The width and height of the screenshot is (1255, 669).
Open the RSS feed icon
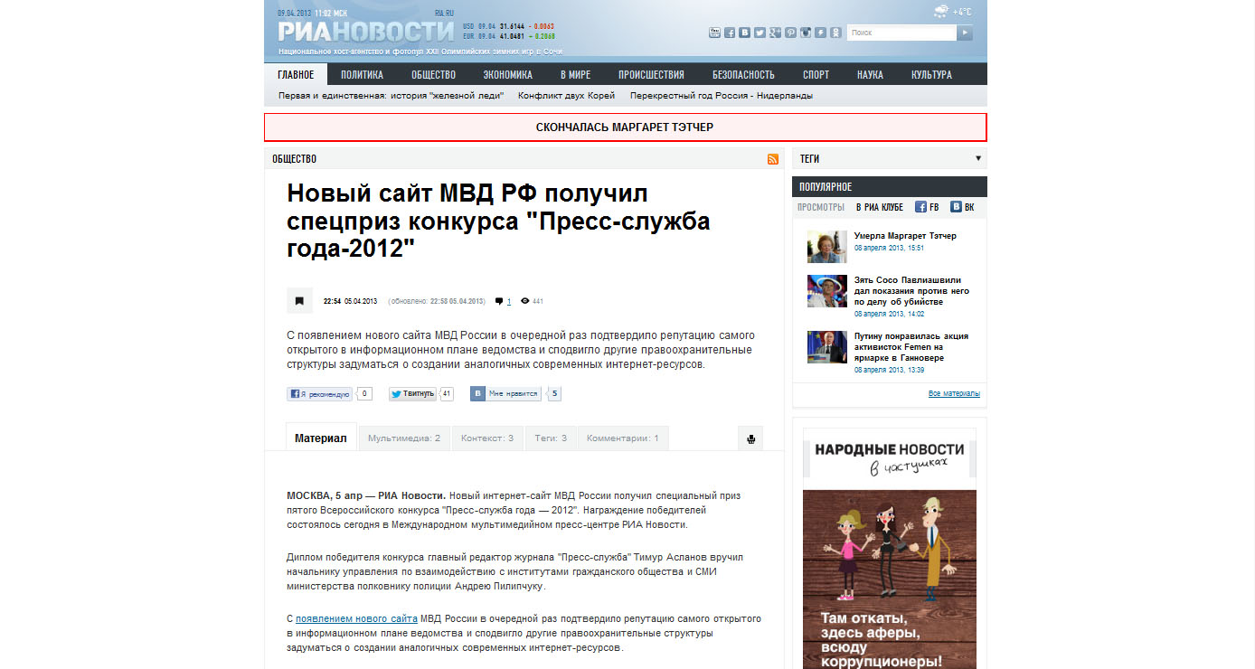pyautogui.click(x=773, y=159)
